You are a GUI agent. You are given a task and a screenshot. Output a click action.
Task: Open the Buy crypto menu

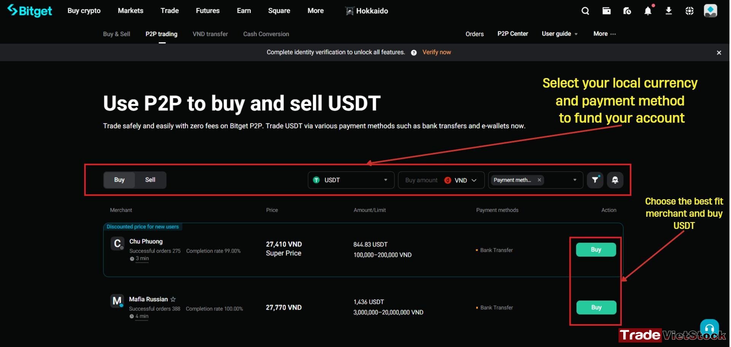coord(84,11)
